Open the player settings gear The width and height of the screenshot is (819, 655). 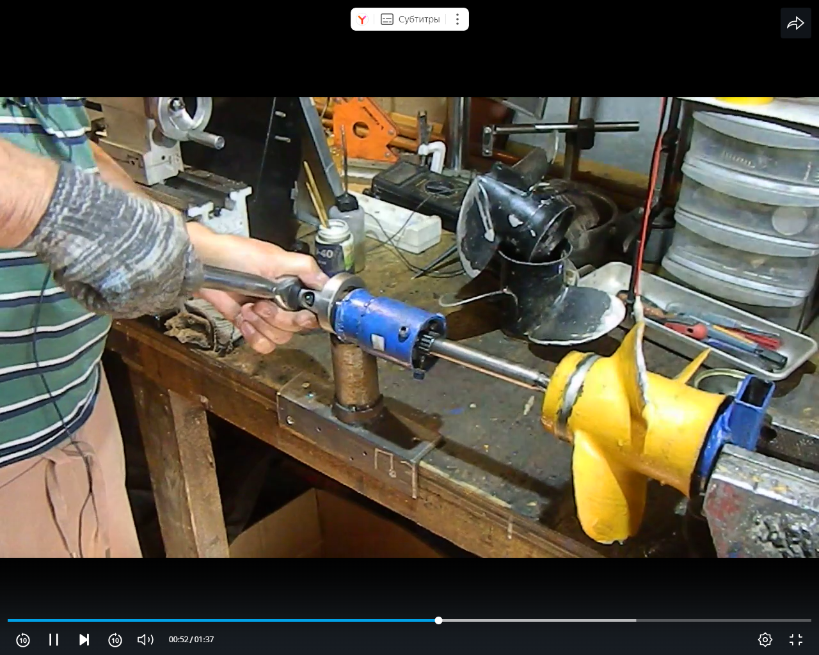(765, 640)
